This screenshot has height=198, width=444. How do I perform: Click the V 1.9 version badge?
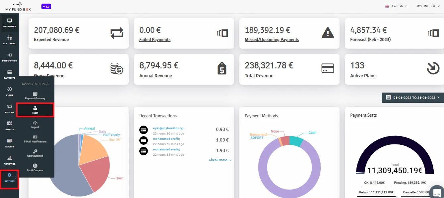click(x=46, y=7)
